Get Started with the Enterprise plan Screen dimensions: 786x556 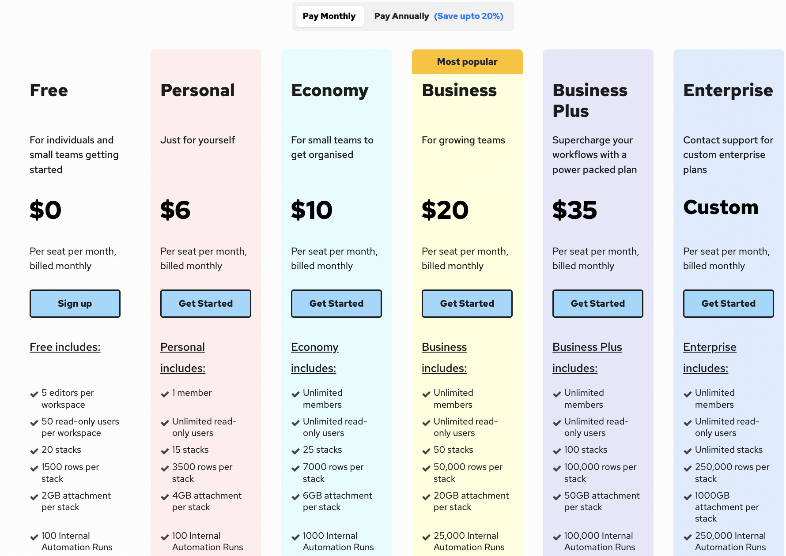(x=728, y=303)
